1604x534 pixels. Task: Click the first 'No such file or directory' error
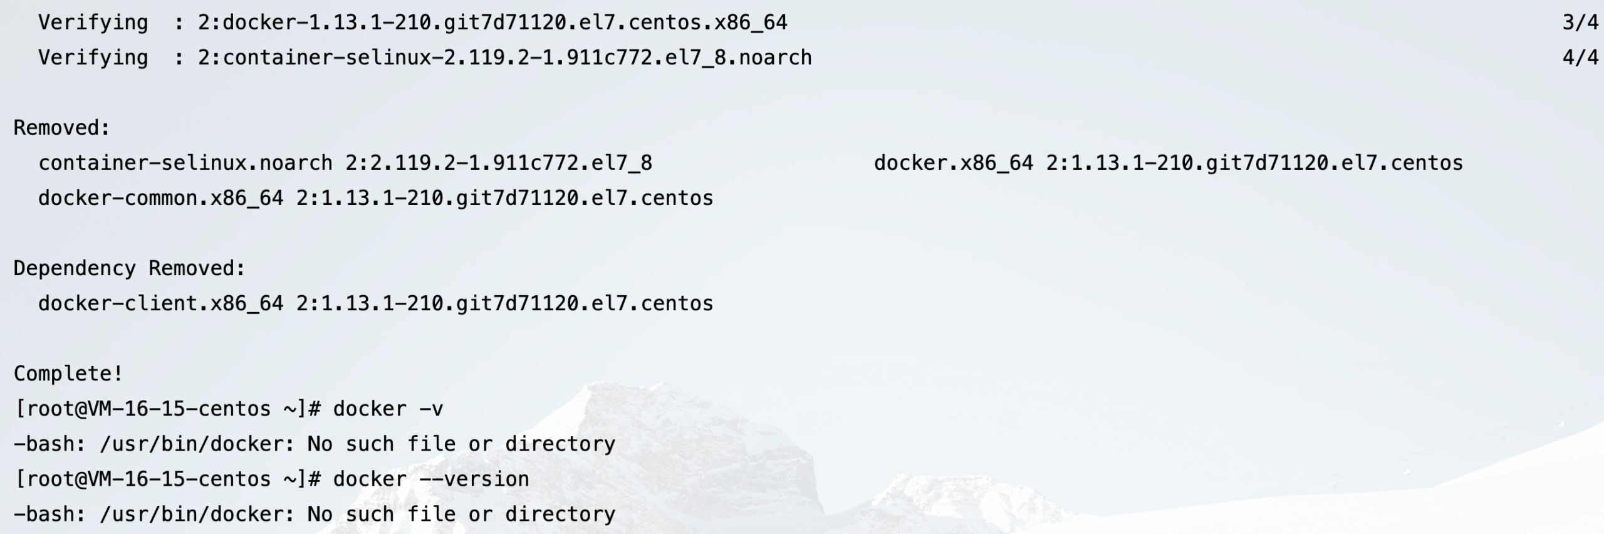point(462,444)
